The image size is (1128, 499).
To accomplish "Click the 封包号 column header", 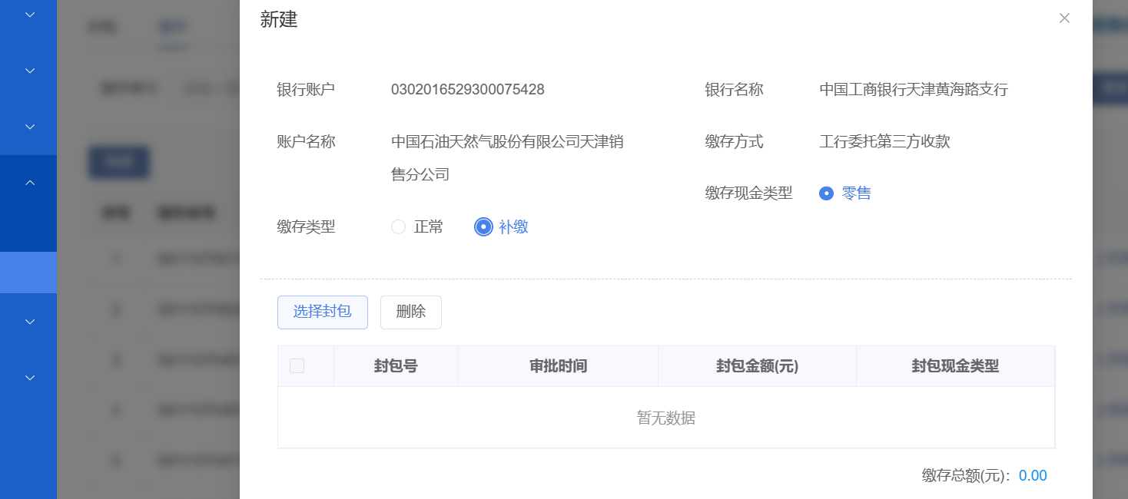I will point(396,366).
